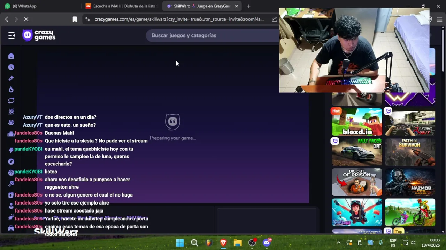Image resolution: width=446 pixels, height=250 pixels.
Task: Open Dig Out of Prison thumbnail
Action: point(357,182)
